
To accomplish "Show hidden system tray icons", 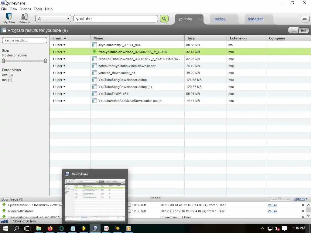I will [x=262, y=228].
